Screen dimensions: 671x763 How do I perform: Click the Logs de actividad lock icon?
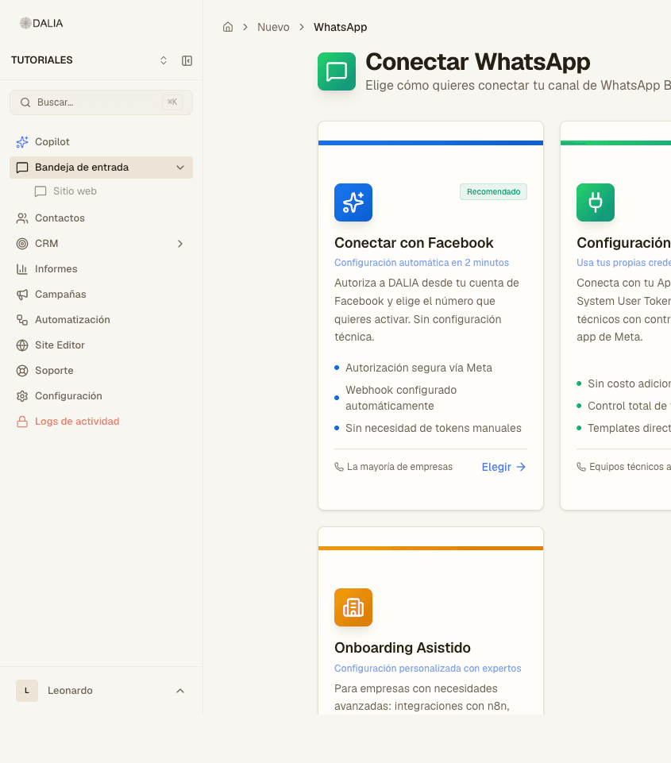(22, 422)
